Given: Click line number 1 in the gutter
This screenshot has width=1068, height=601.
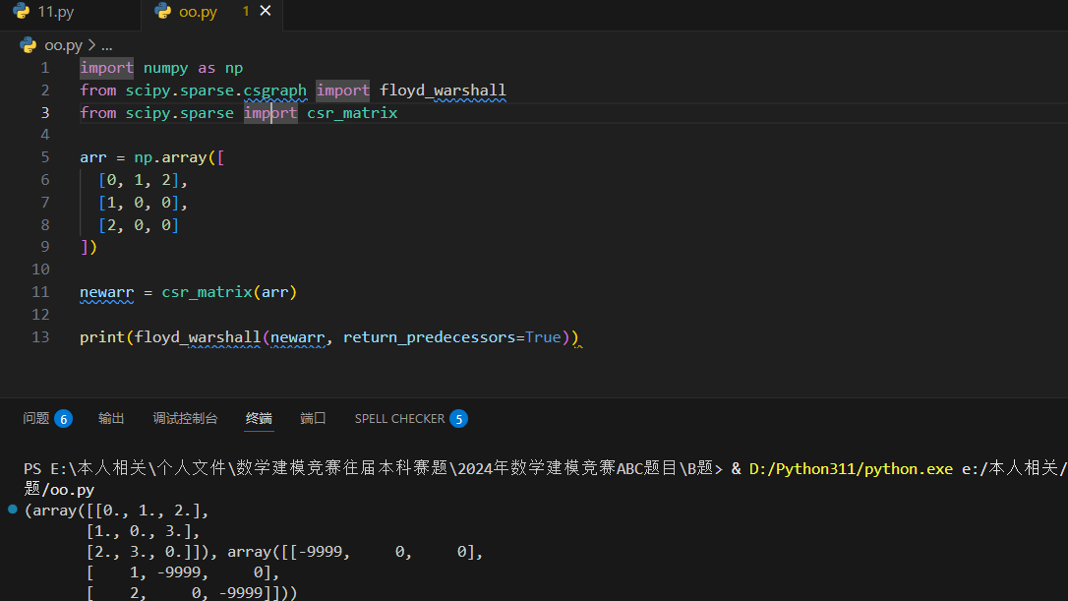Looking at the screenshot, I should click(x=45, y=68).
